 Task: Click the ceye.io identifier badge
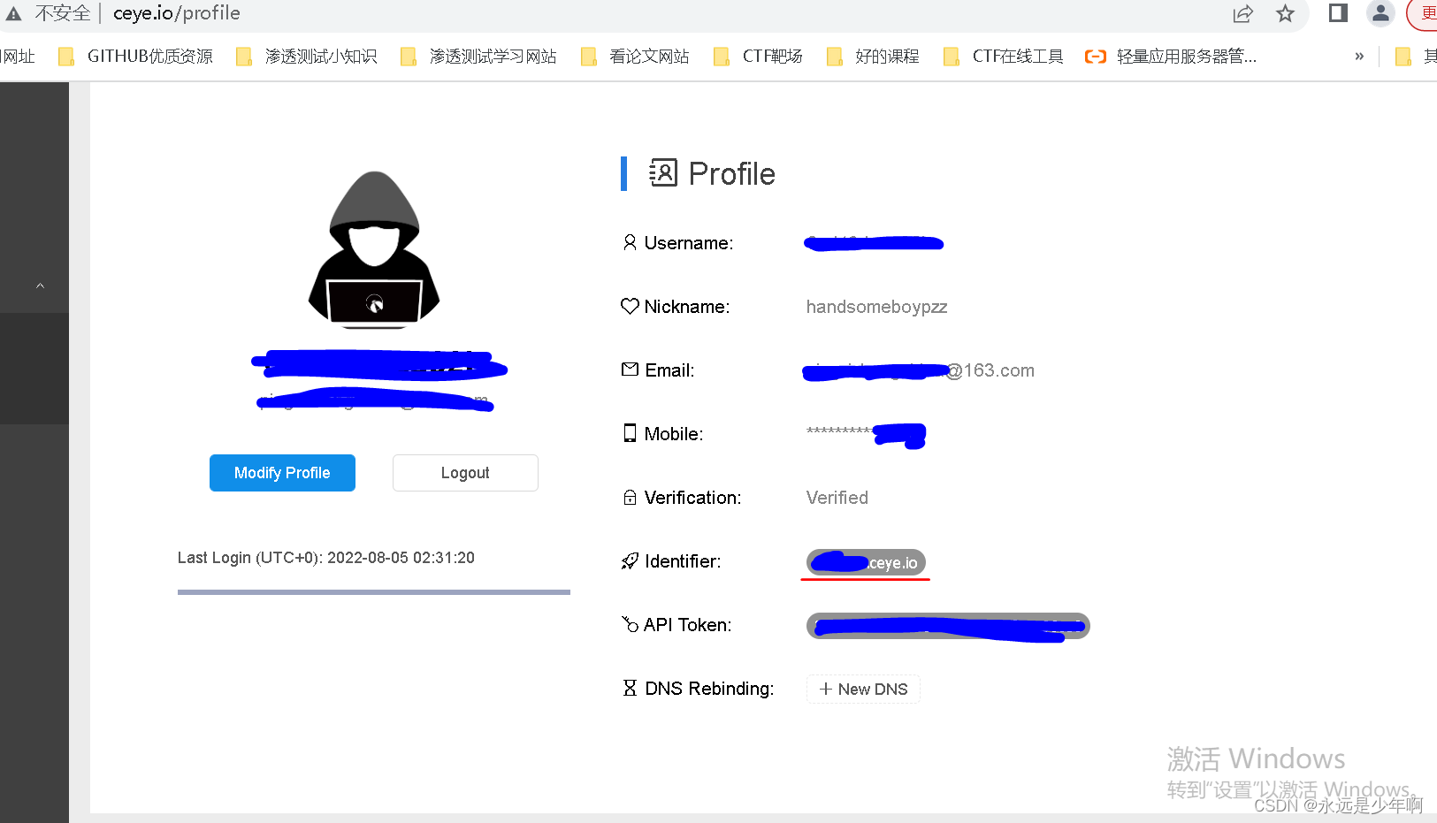(867, 562)
